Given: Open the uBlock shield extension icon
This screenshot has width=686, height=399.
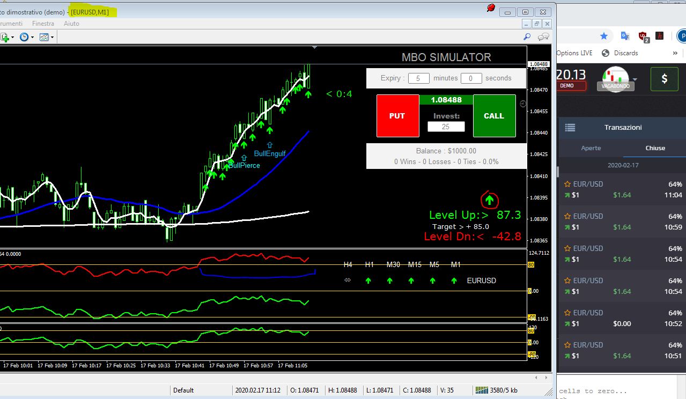Looking at the screenshot, I should click(x=643, y=36).
